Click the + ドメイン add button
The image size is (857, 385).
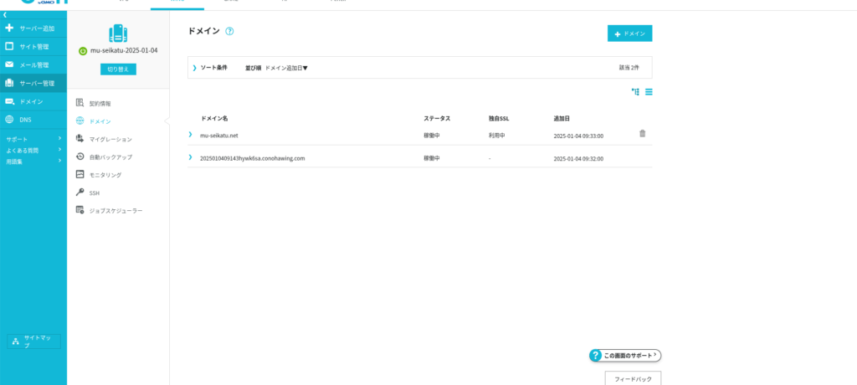pyautogui.click(x=629, y=33)
